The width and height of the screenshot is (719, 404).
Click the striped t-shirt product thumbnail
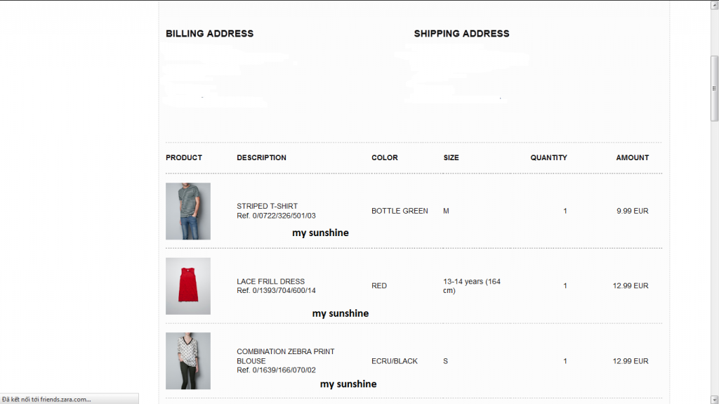188,211
